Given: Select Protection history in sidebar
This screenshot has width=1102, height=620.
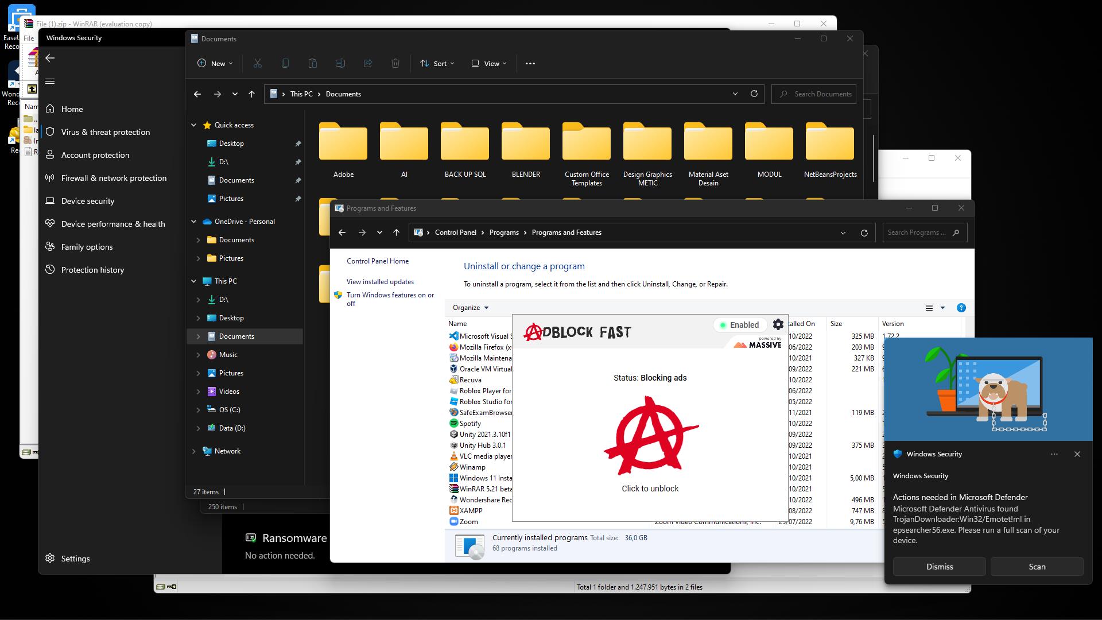Looking at the screenshot, I should click(x=92, y=270).
